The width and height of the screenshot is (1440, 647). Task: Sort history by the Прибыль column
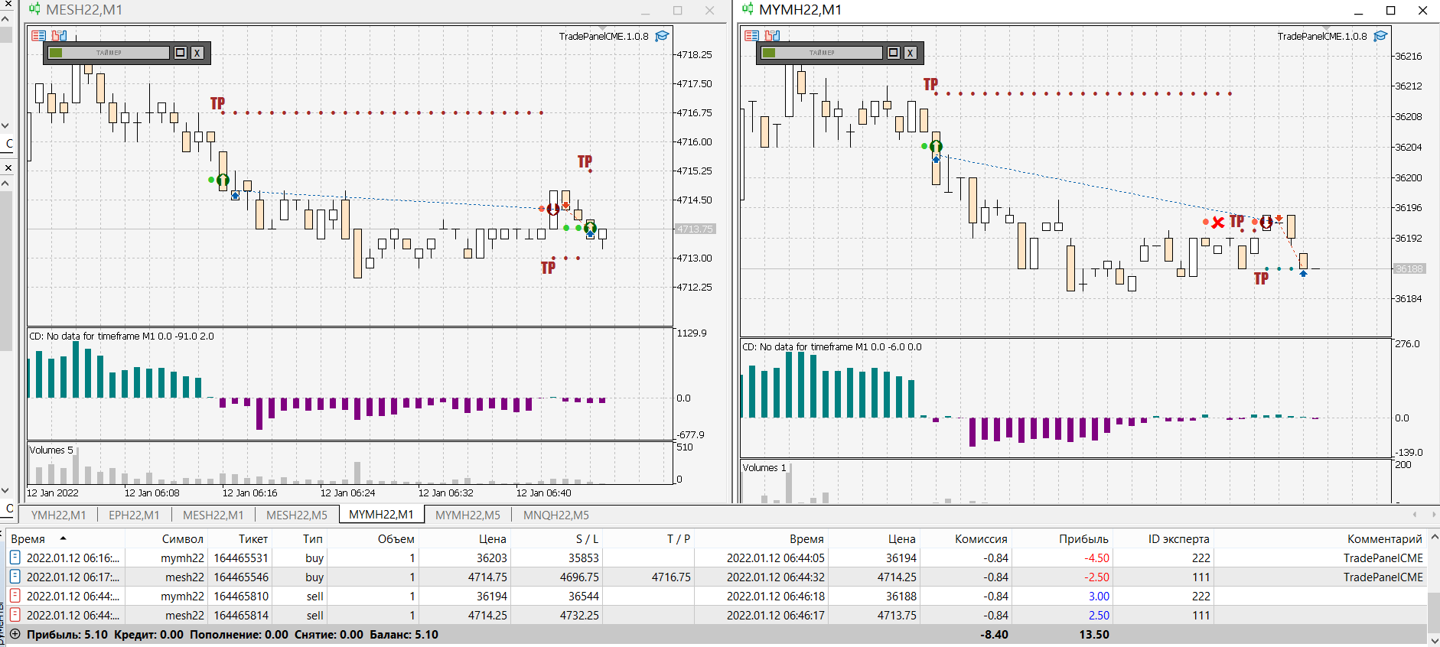[1083, 538]
